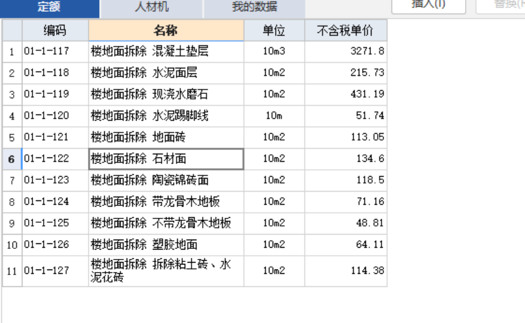Click name cell 楼地面拆除 水泥面层
The width and height of the screenshot is (525, 323).
166,73
